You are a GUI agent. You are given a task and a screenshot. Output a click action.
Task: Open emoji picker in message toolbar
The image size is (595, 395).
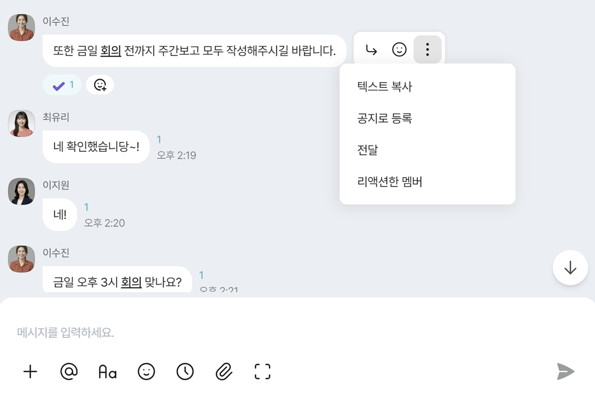tap(146, 371)
